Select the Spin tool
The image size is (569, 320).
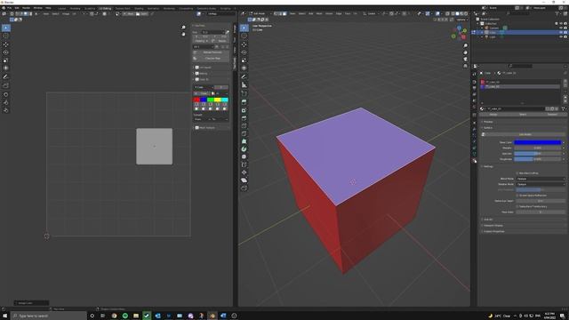coord(244,149)
